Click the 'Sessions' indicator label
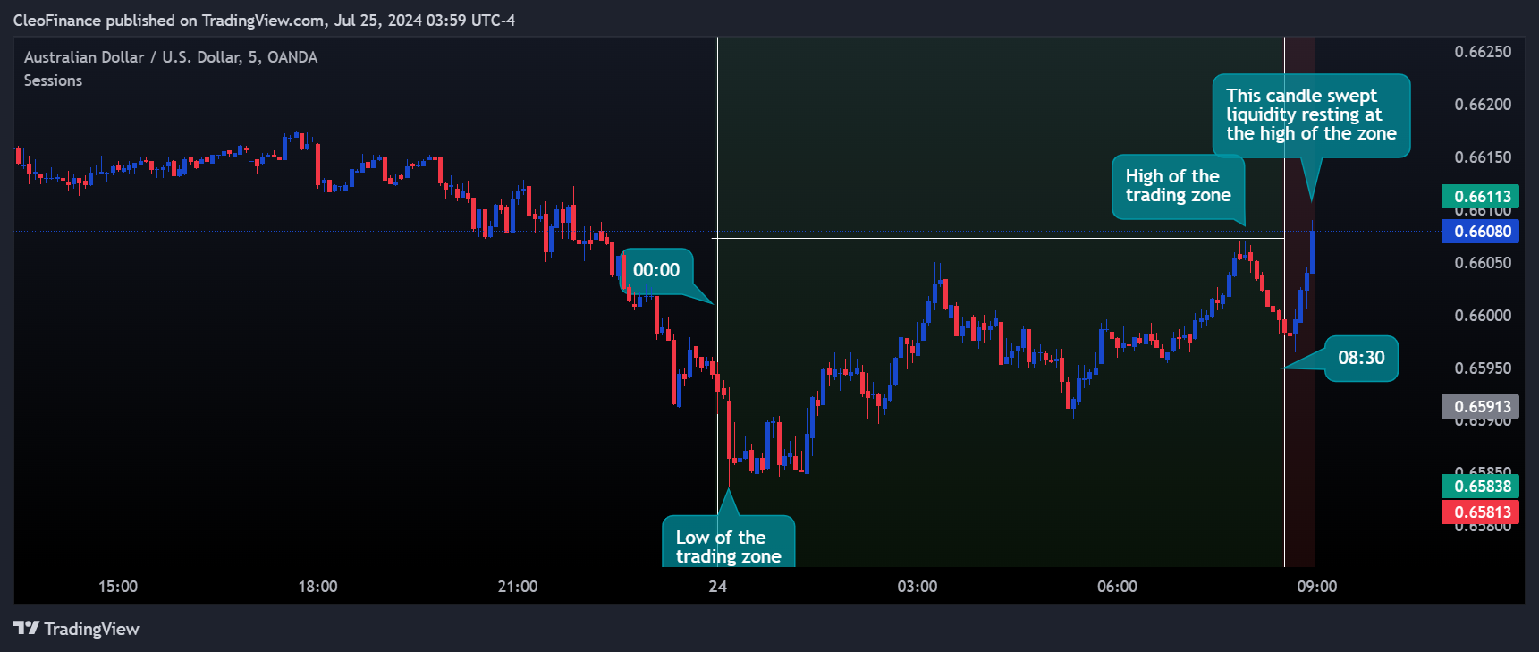This screenshot has height=652, width=1539. click(53, 80)
